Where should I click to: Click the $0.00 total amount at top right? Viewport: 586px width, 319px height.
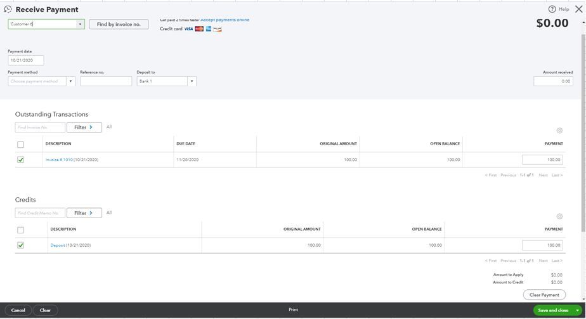[x=552, y=23]
